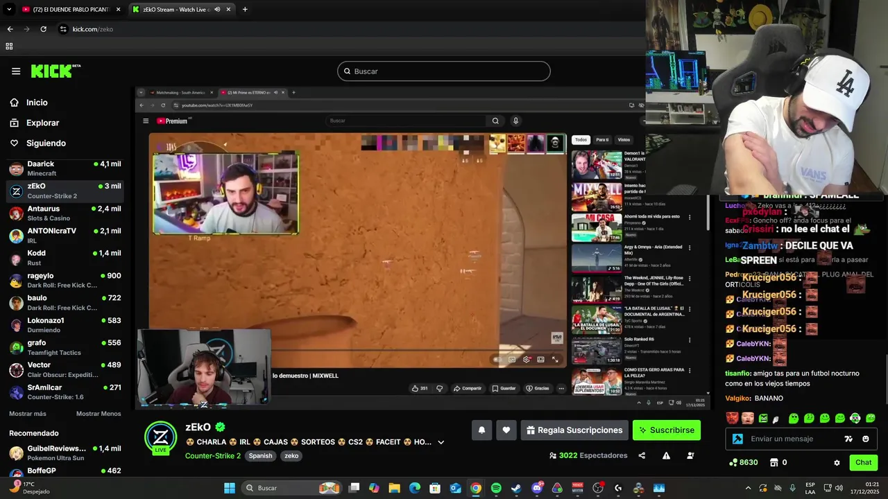Expand the list with Mostrar más
The image size is (888, 499).
[x=28, y=414]
